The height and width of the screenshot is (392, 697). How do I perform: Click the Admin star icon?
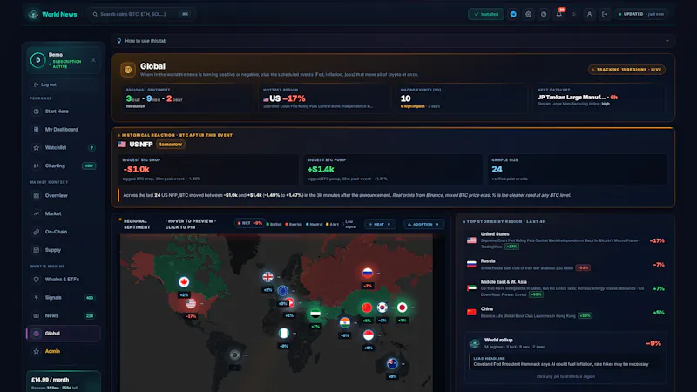click(37, 352)
